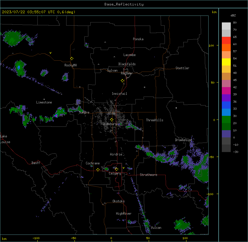
Task: Click the yellow diamond between Olds and Didsbury
Action: point(112,120)
